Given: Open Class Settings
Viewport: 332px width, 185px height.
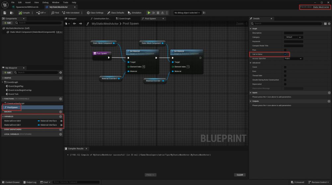Looking at the screenshot, I should [95, 13].
